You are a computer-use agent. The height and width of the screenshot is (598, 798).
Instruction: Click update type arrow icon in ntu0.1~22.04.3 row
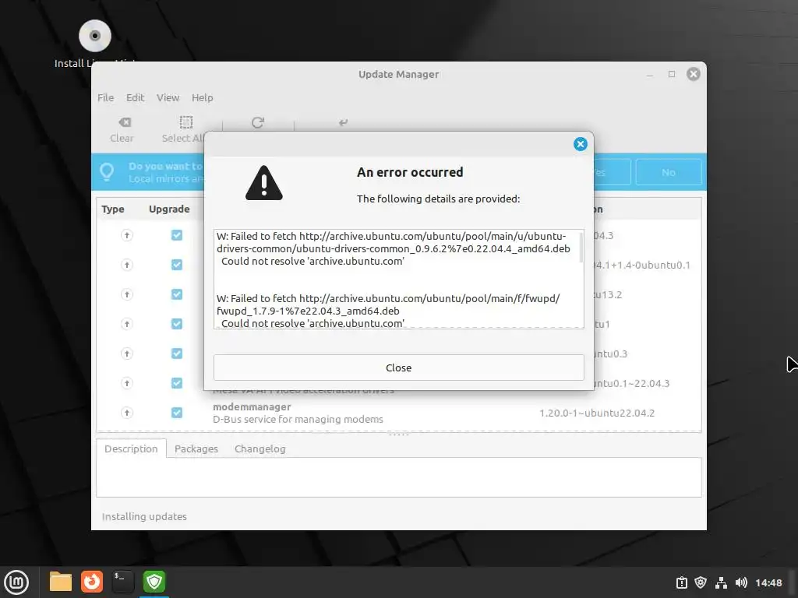coord(127,383)
